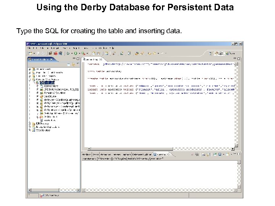This screenshot has width=275, height=206.
Task: Click the SQL editor horizontal scrollbar thumb
Action: [x=132, y=149]
